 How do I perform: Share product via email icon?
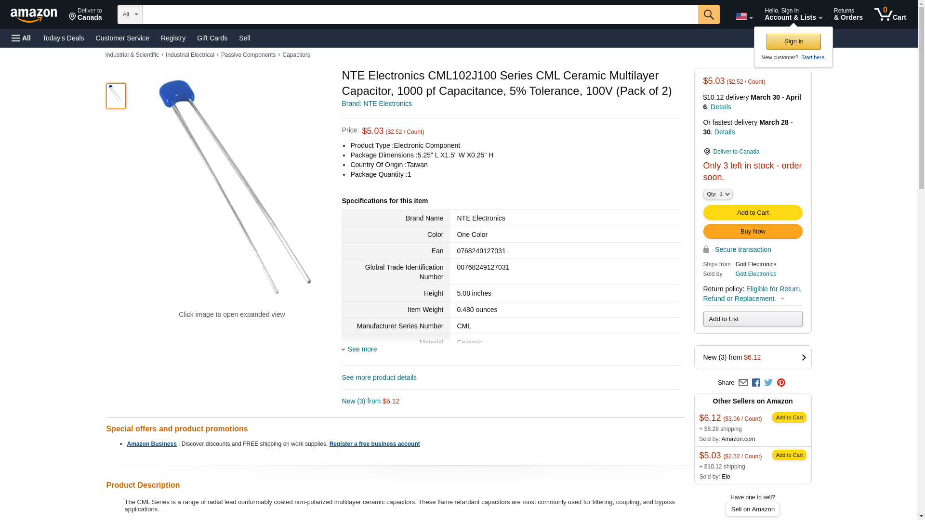743,383
